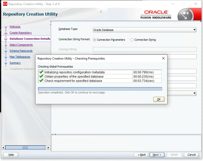Open the Database Type dropdown
The width and height of the screenshot is (203, 161).
145,30
